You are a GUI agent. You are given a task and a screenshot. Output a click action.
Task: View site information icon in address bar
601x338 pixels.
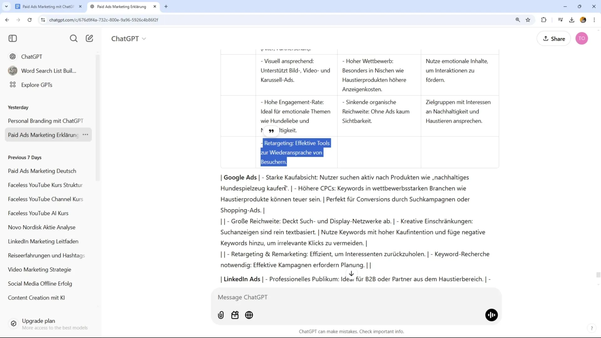[x=43, y=20]
